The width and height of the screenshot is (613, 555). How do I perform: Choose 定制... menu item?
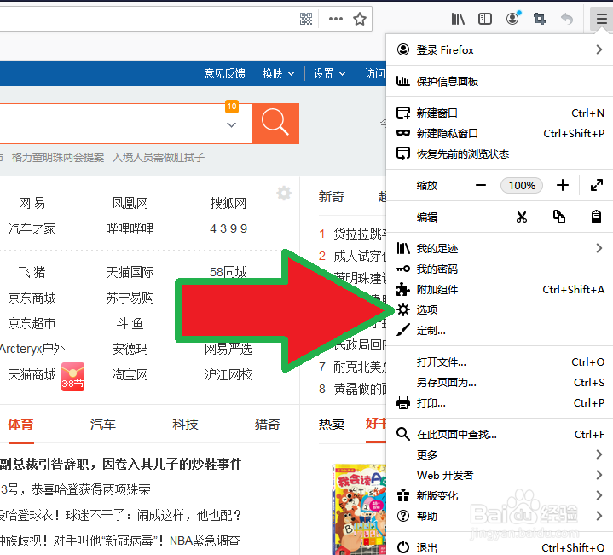500,330
